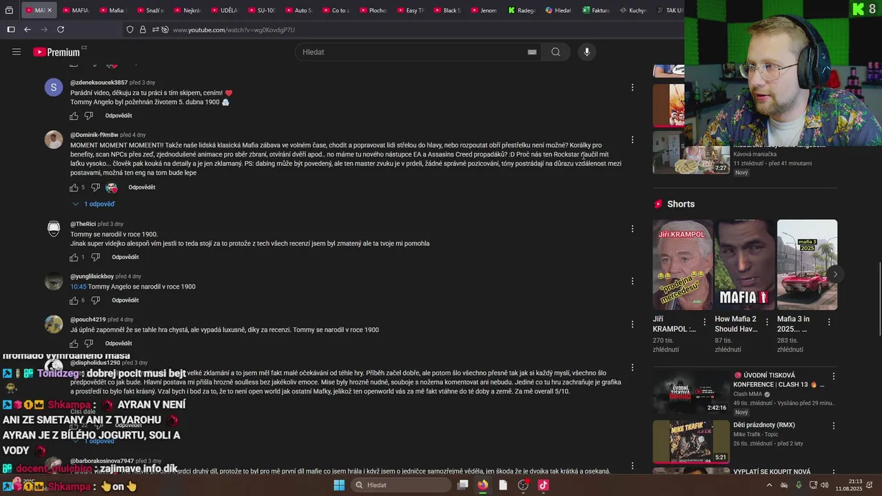Open the Děti prázdnoty (RMX) video thumbnail
The image size is (882, 496).
[691, 442]
